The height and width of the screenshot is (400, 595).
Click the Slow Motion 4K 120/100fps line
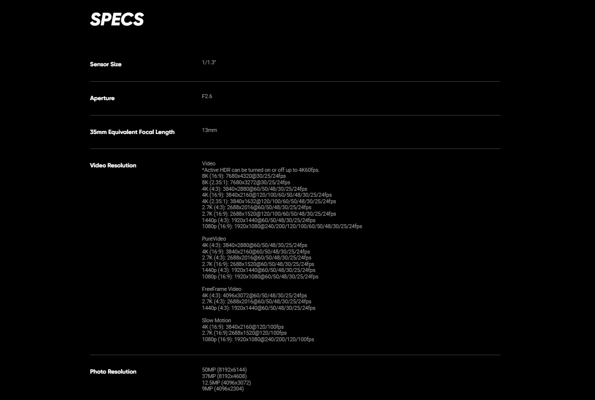[243, 327]
